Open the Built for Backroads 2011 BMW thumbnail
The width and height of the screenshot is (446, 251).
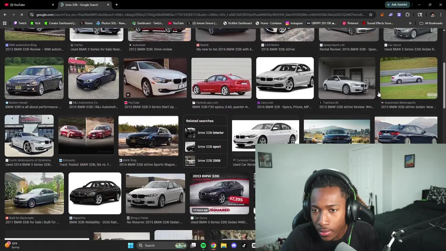point(34,193)
